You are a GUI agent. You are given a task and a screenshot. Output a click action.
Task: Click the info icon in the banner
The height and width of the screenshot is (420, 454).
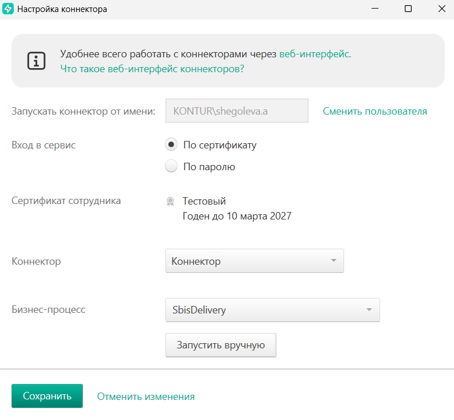pyautogui.click(x=37, y=61)
